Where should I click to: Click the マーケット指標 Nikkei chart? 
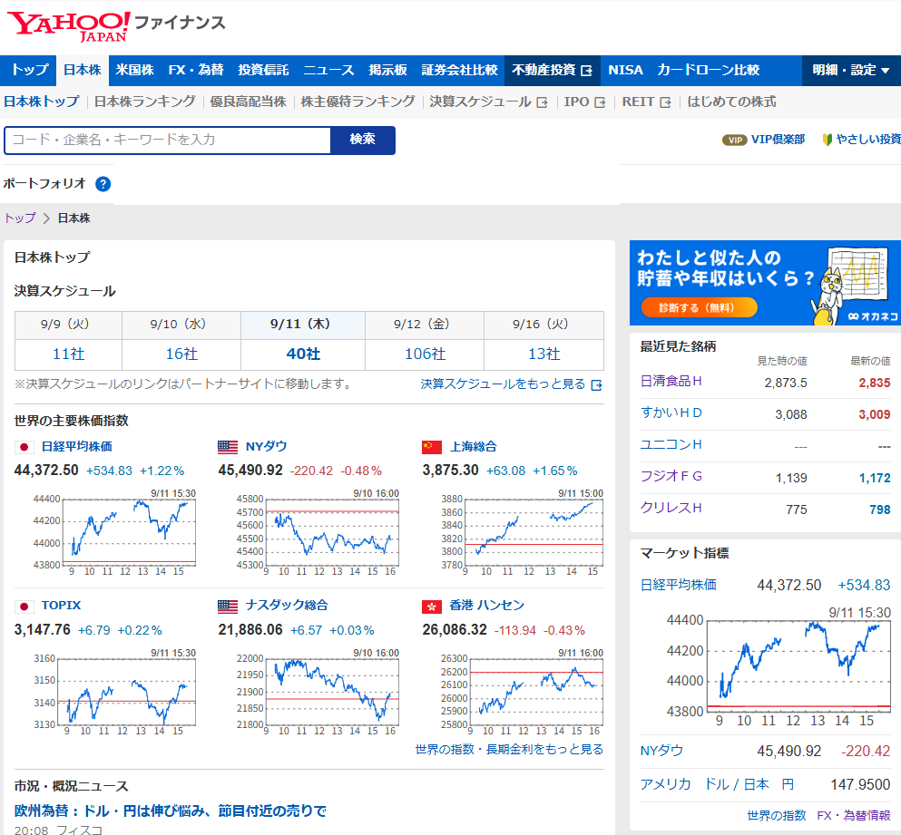[778, 667]
